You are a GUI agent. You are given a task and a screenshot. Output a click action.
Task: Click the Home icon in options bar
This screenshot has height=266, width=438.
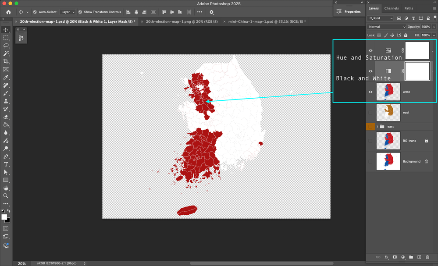8,12
